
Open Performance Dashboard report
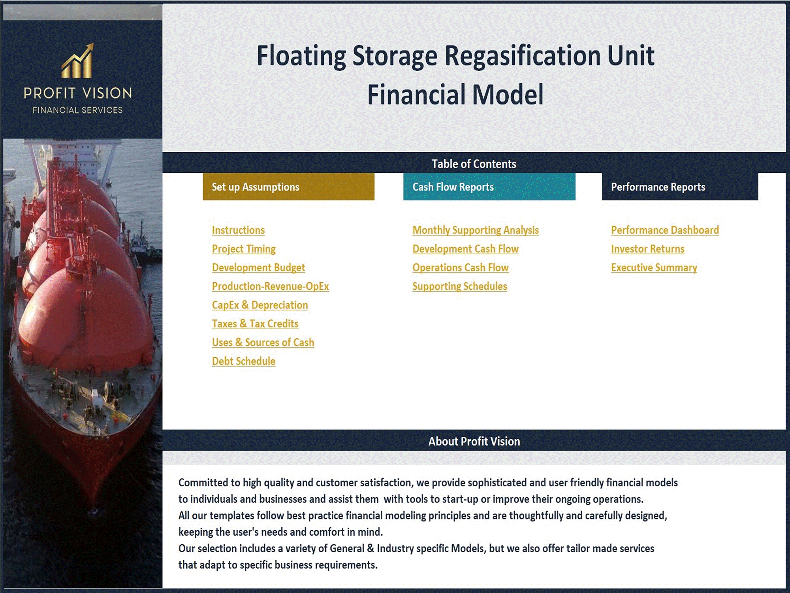point(665,229)
